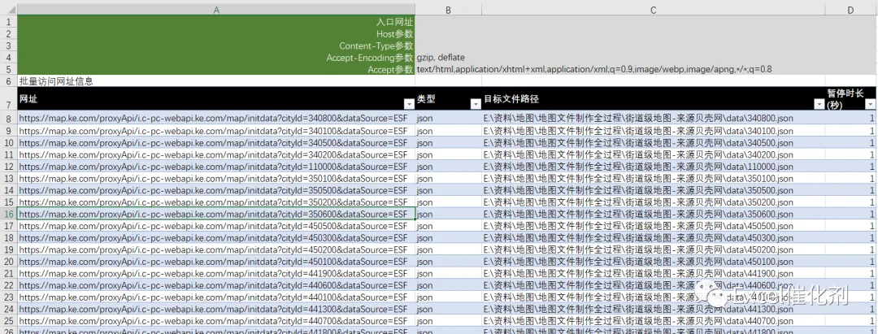Click the 类型 header cell

click(449, 98)
